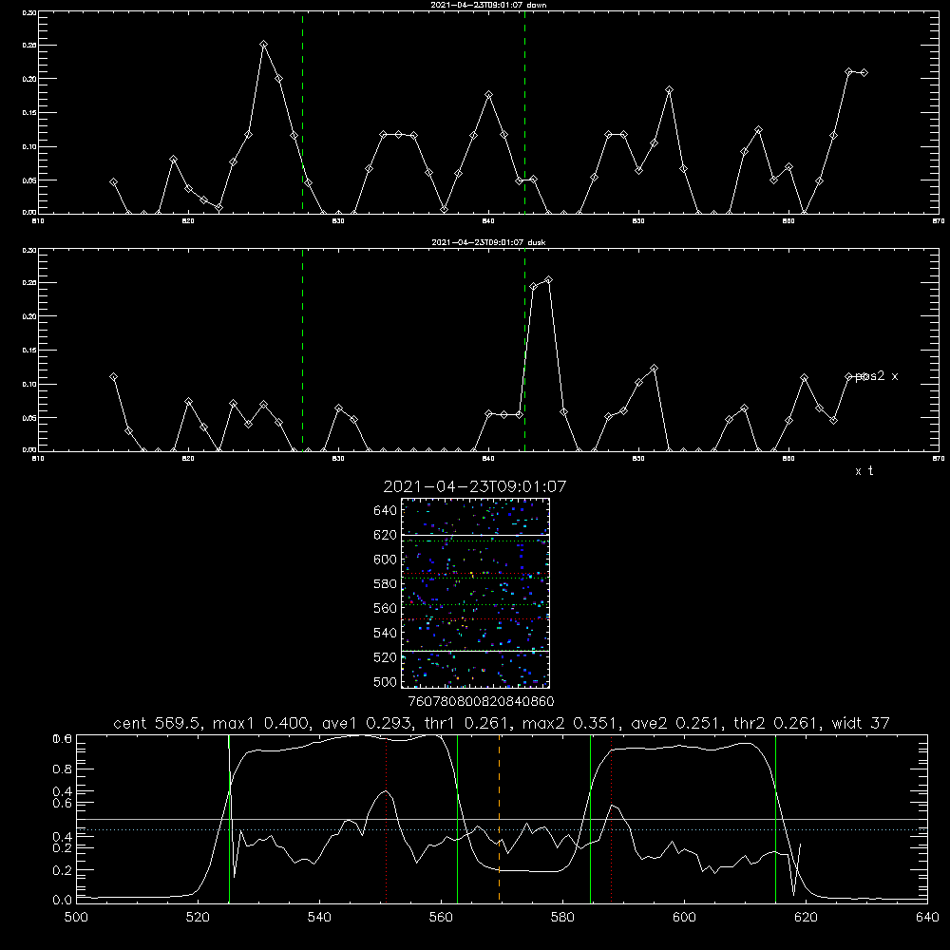Click left green dashed line in dusk plot
950x950 pixels.
point(302,351)
